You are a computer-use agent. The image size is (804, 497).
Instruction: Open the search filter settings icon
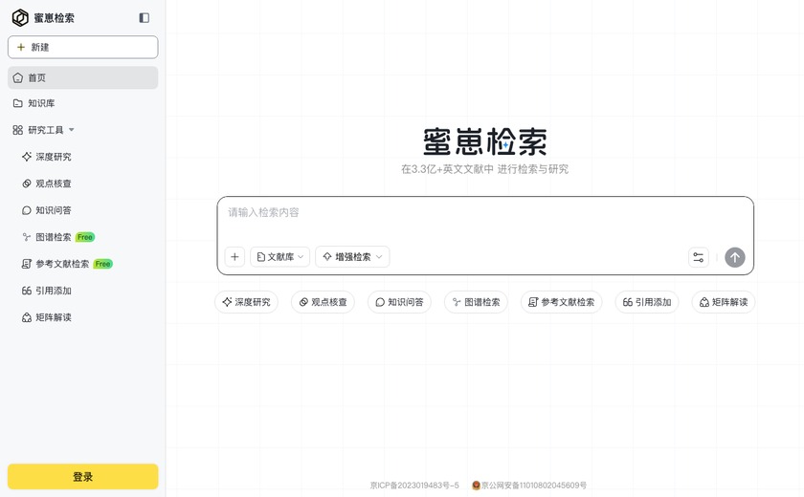click(x=699, y=257)
